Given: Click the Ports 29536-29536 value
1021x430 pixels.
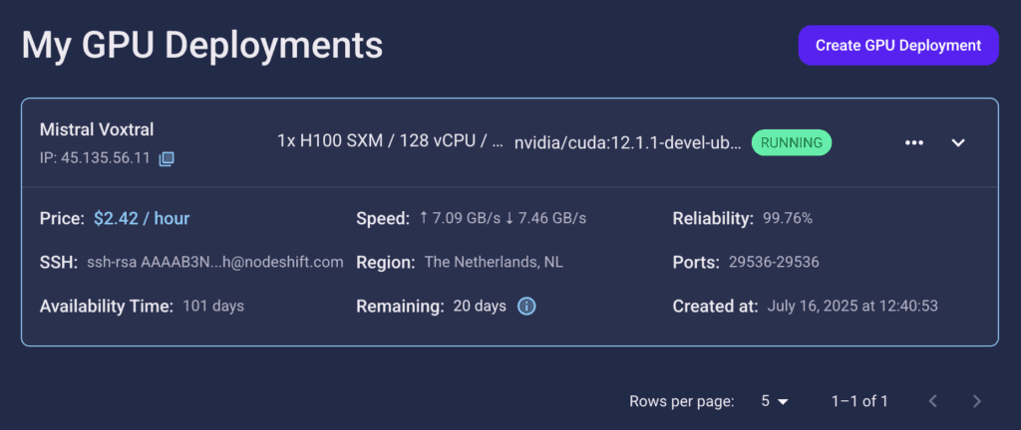Looking at the screenshot, I should (774, 263).
